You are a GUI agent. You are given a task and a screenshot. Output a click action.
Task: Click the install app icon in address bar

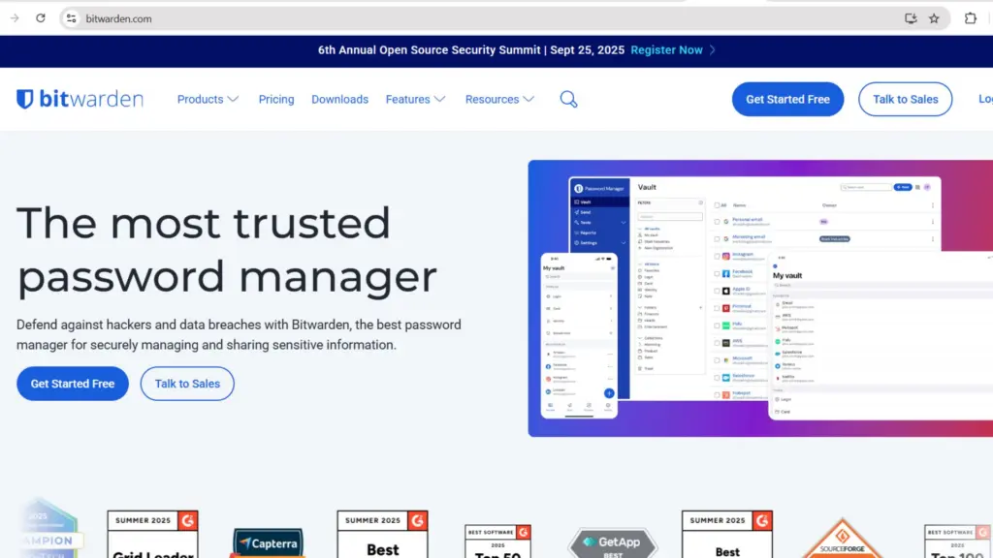coord(911,18)
